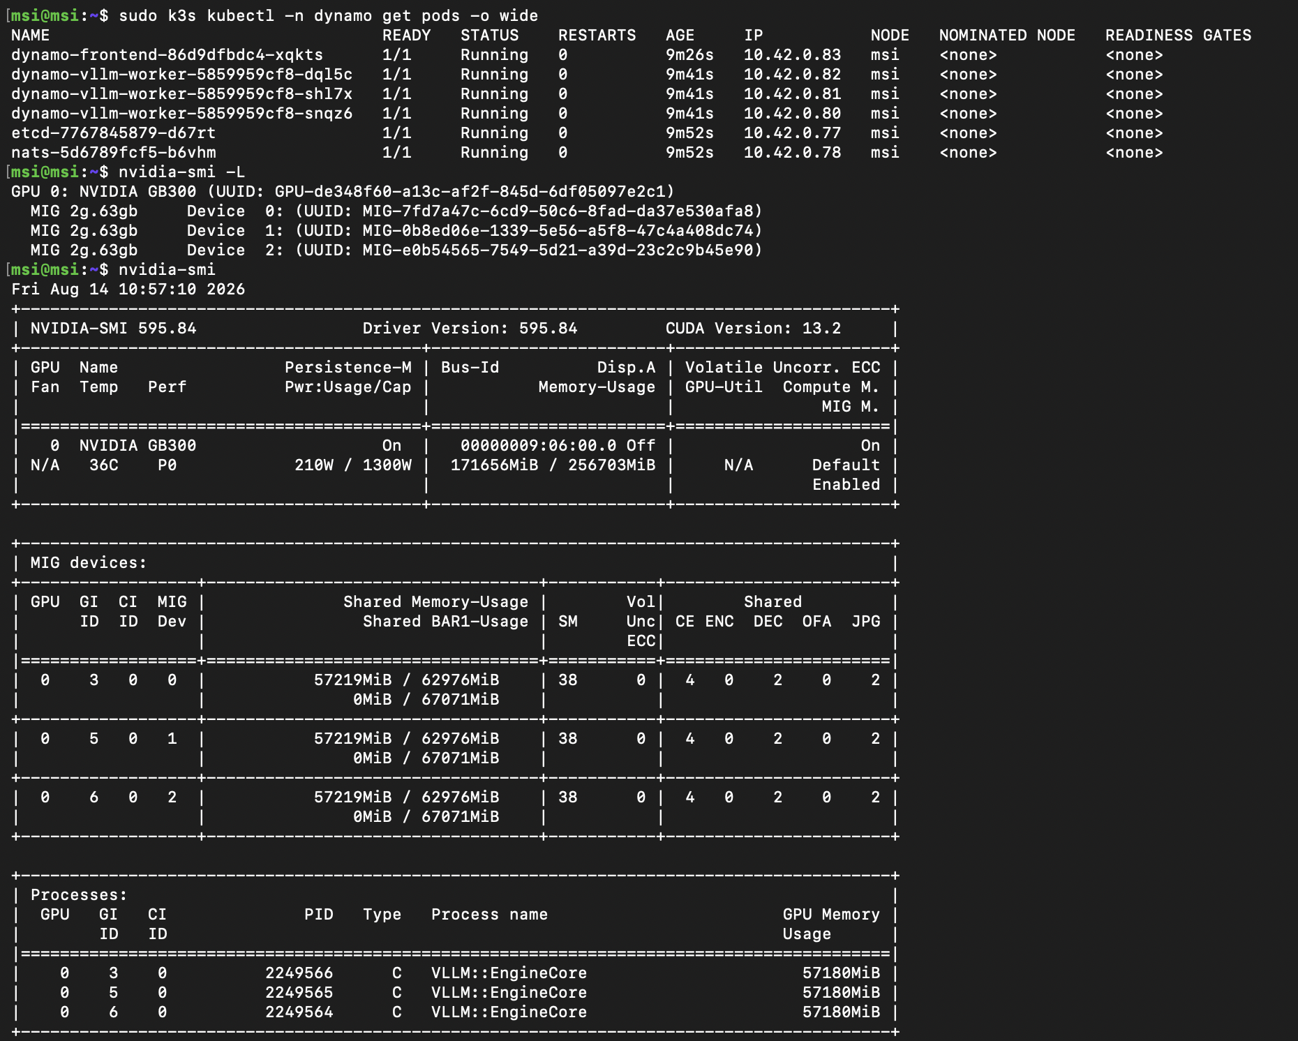
Task: Click the 'Processes:' section heading
Action: 80,894
